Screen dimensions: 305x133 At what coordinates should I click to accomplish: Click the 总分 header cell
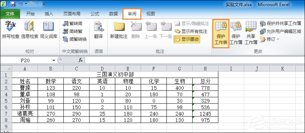tap(205, 81)
